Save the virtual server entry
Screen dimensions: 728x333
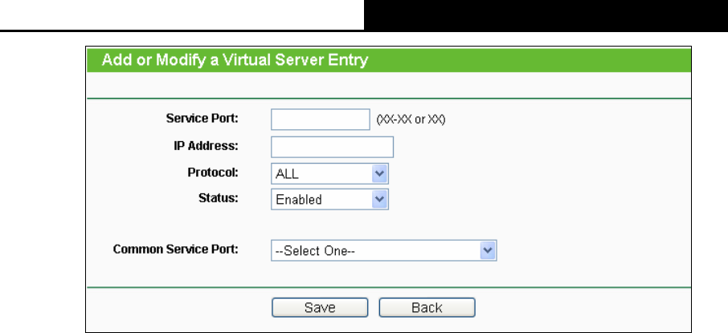pyautogui.click(x=320, y=307)
